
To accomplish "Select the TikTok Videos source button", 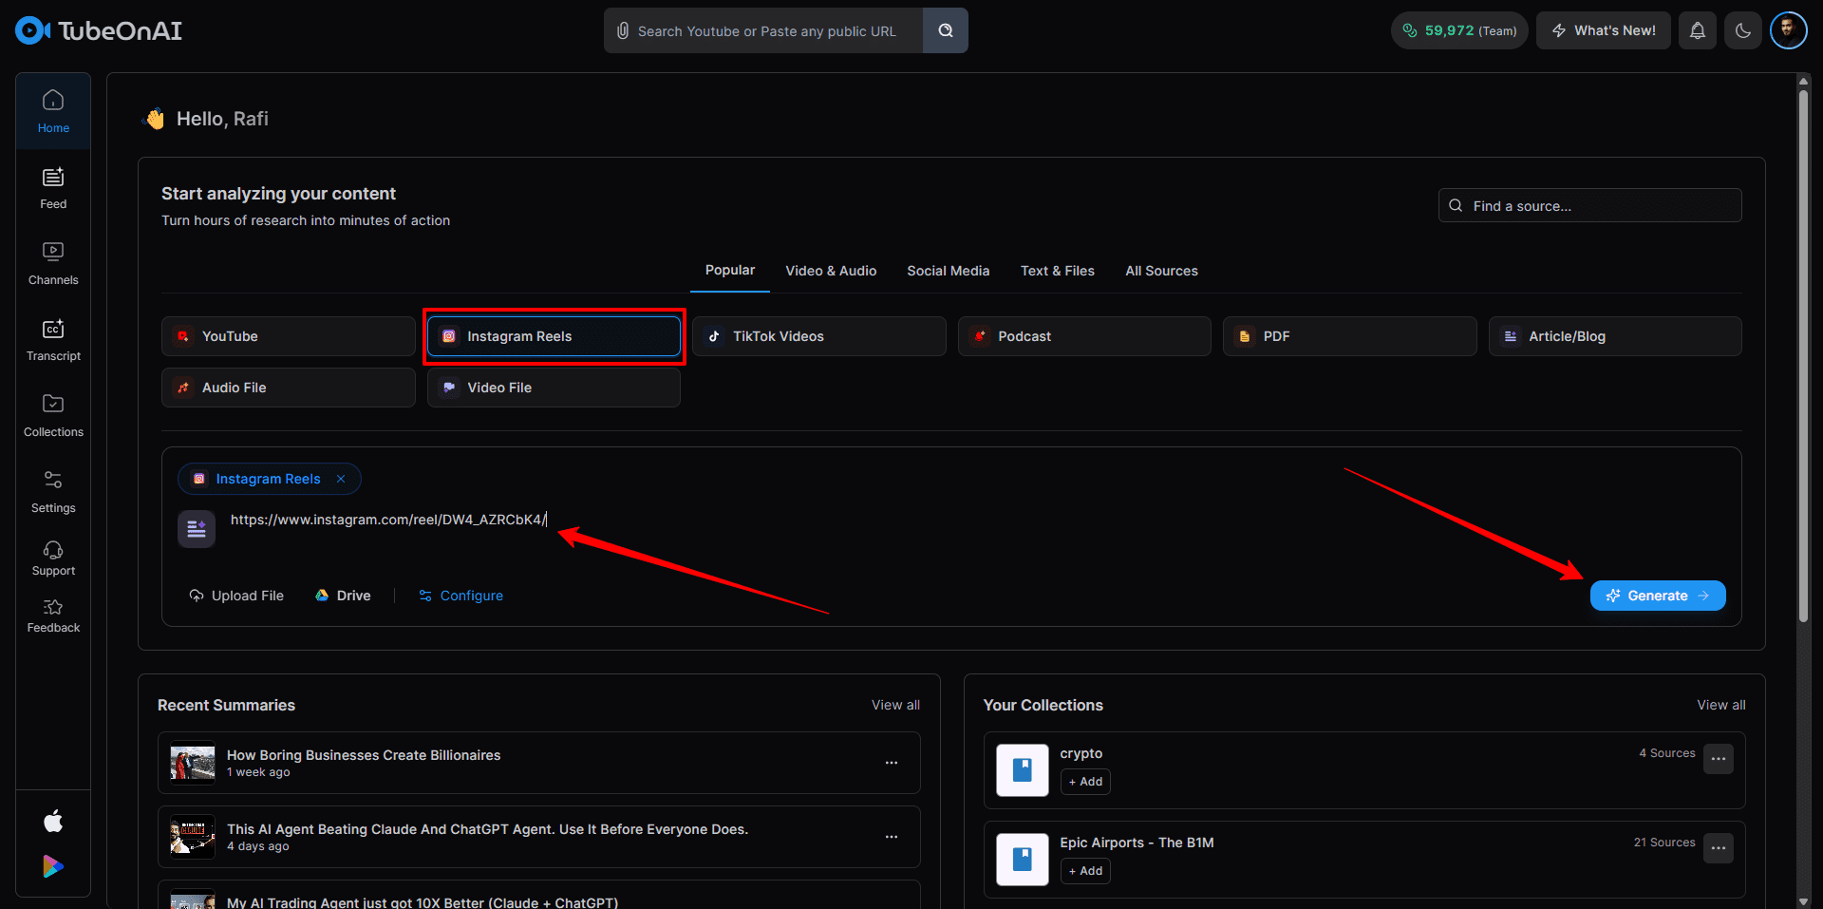I will pos(819,336).
